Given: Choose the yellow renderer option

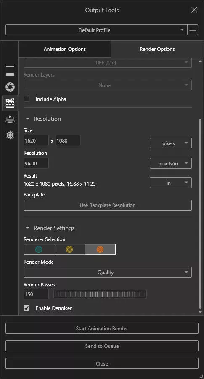Looking at the screenshot, I should [x=69, y=249].
